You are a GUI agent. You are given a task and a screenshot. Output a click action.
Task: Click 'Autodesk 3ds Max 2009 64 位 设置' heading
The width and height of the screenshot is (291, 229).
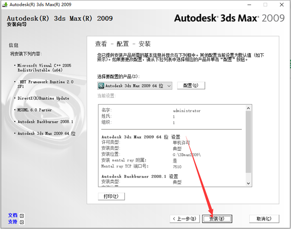[x=141, y=137]
